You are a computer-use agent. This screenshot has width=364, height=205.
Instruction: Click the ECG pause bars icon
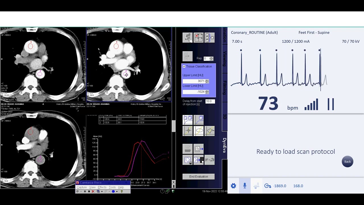(x=331, y=104)
